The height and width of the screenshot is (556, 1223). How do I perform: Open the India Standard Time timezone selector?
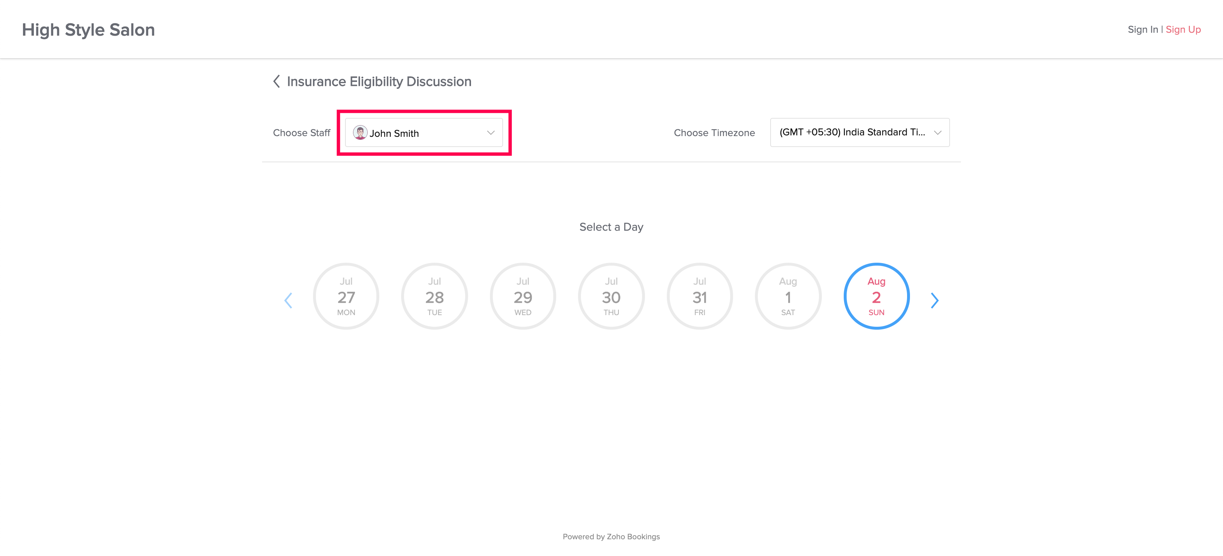point(852,132)
